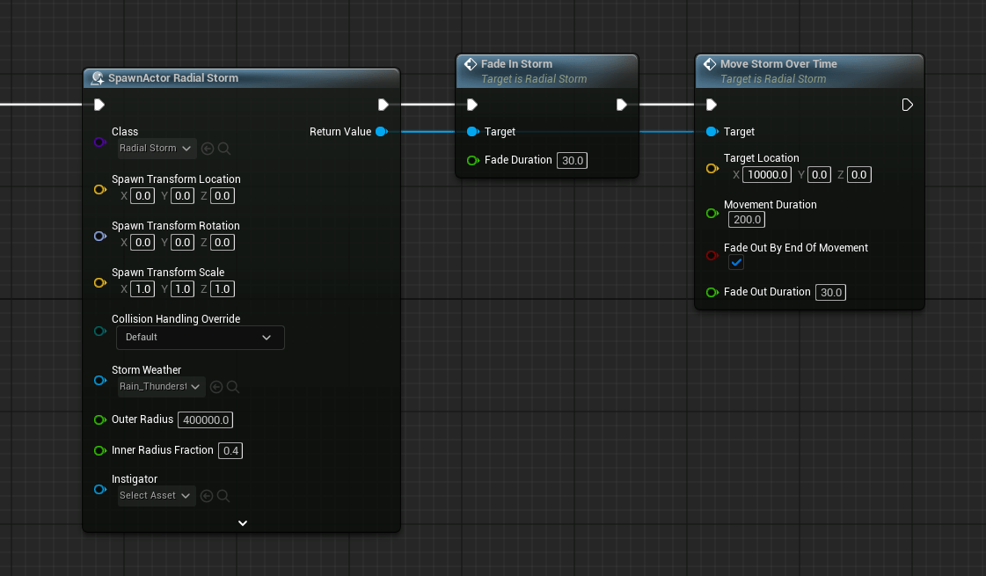The image size is (986, 576).
Task: Click Fade In Storm input exec pin
Action: click(x=472, y=105)
